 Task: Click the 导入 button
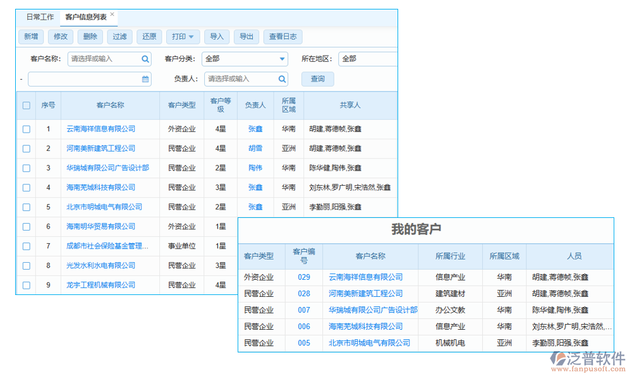tap(217, 37)
